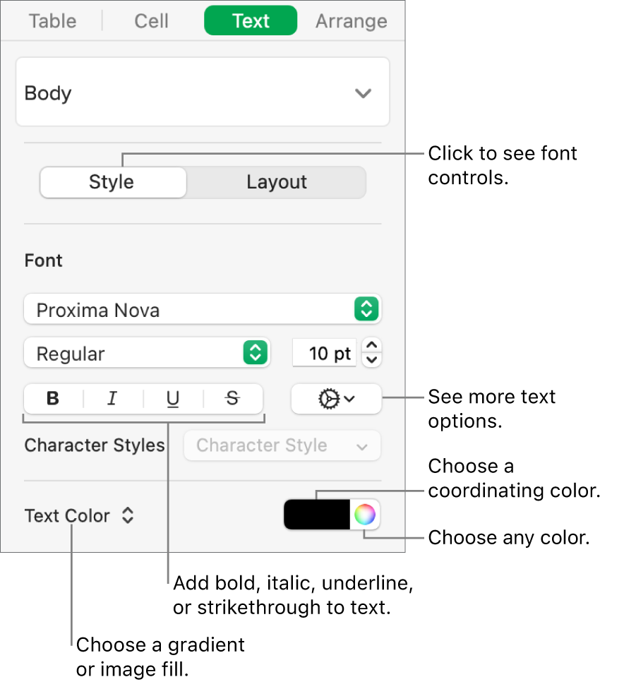
Task: Apply italic formatting to text
Action: pyautogui.click(x=112, y=399)
